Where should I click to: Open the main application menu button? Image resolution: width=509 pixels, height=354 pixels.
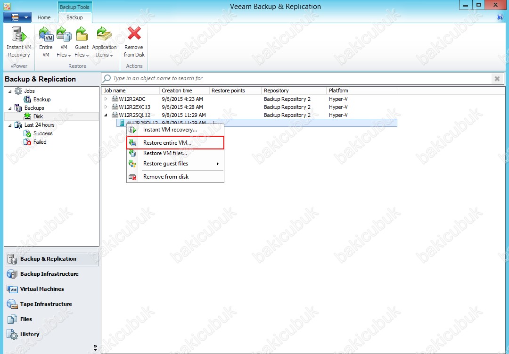pyautogui.click(x=17, y=17)
